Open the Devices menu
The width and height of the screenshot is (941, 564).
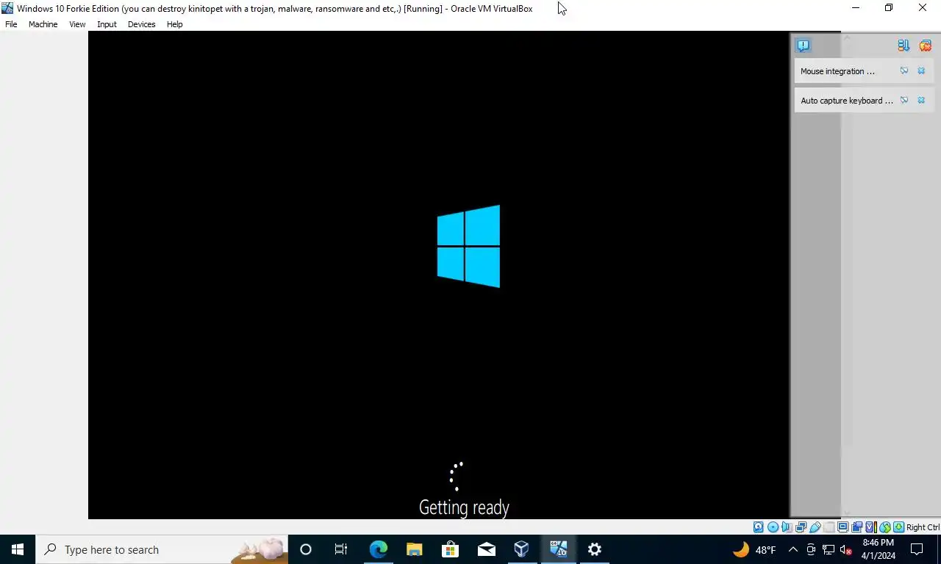pos(141,24)
